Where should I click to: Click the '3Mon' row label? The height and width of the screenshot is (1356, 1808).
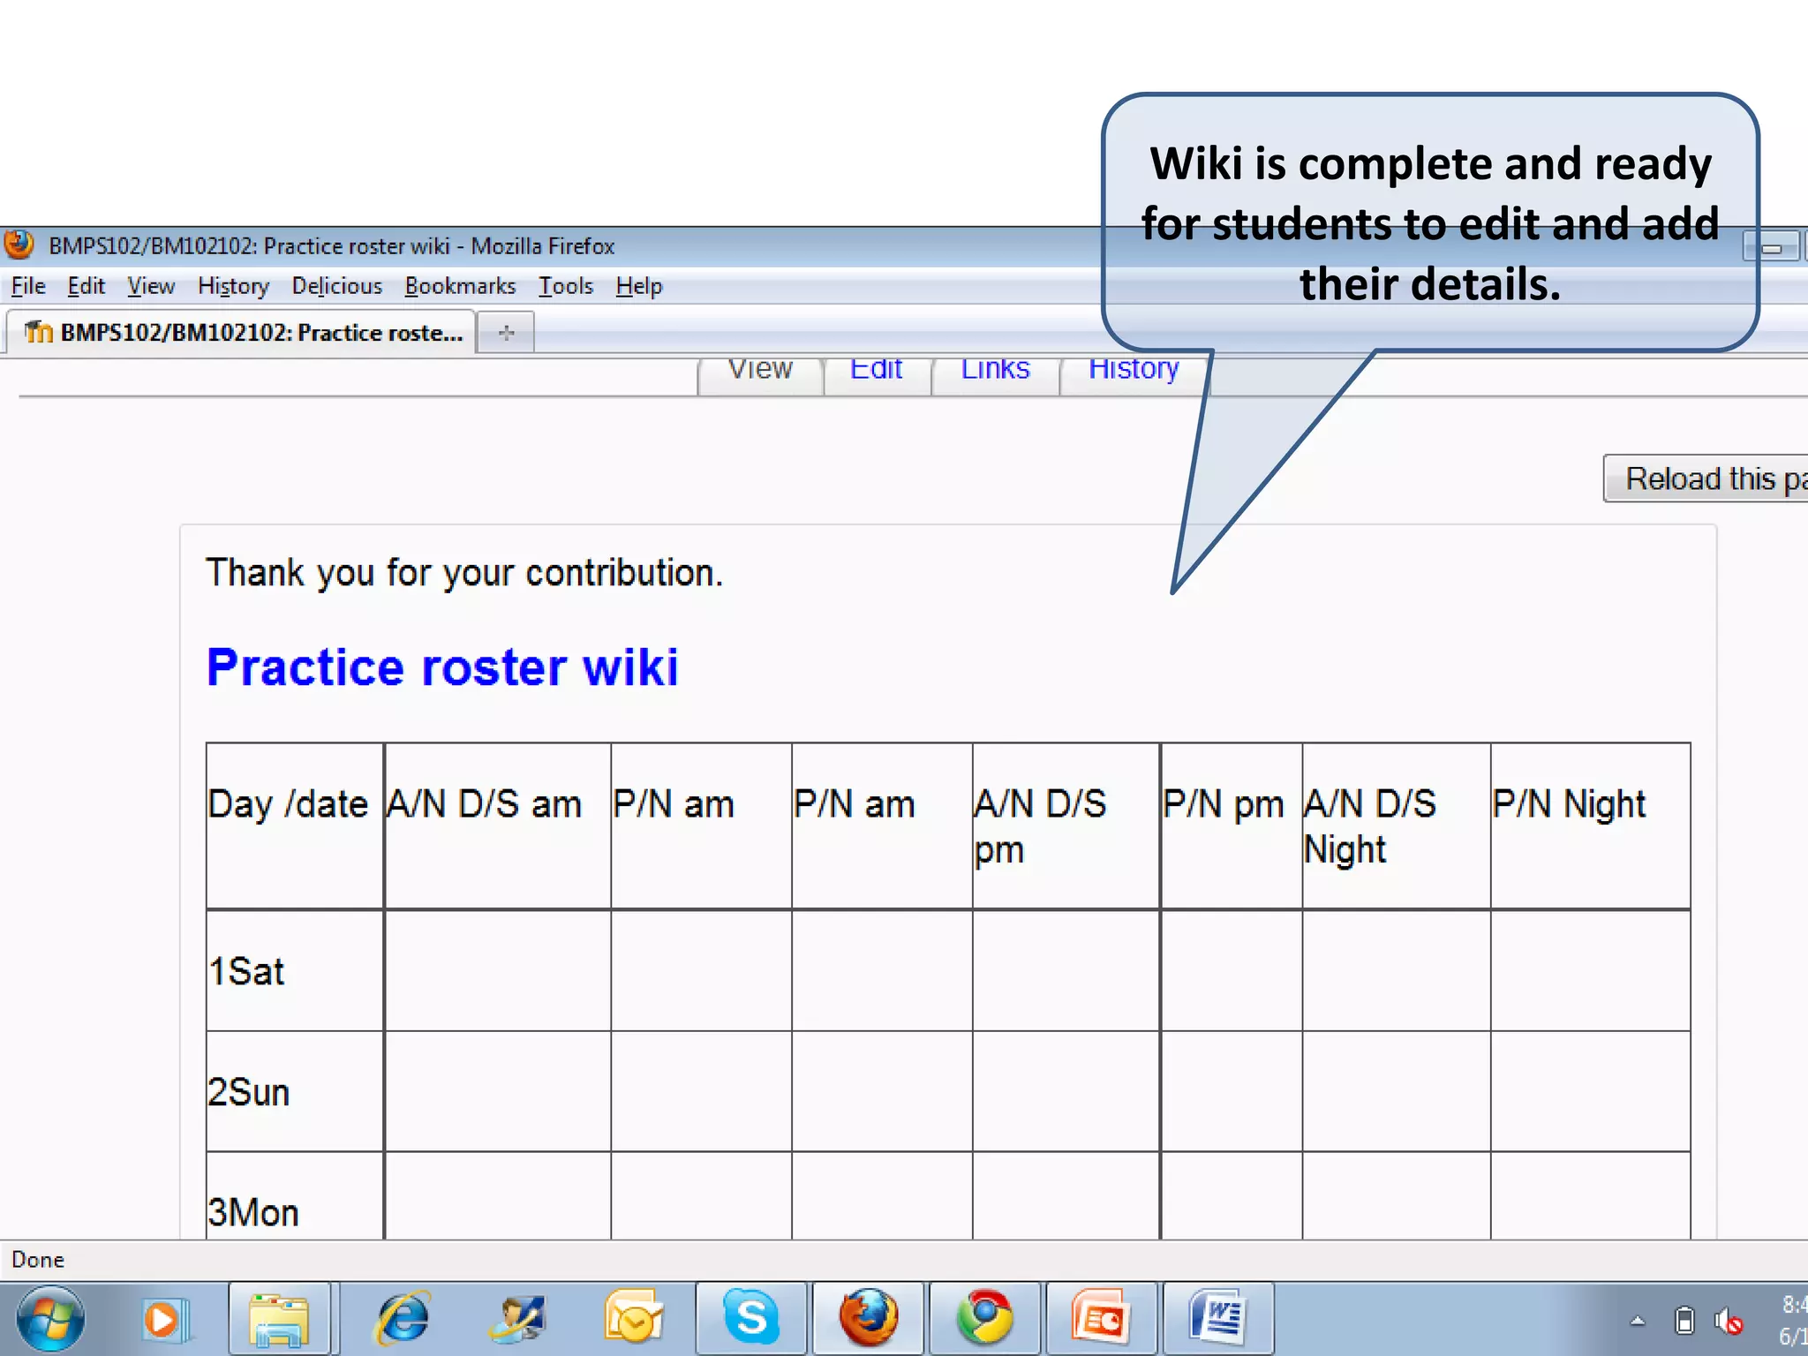pyautogui.click(x=253, y=1212)
